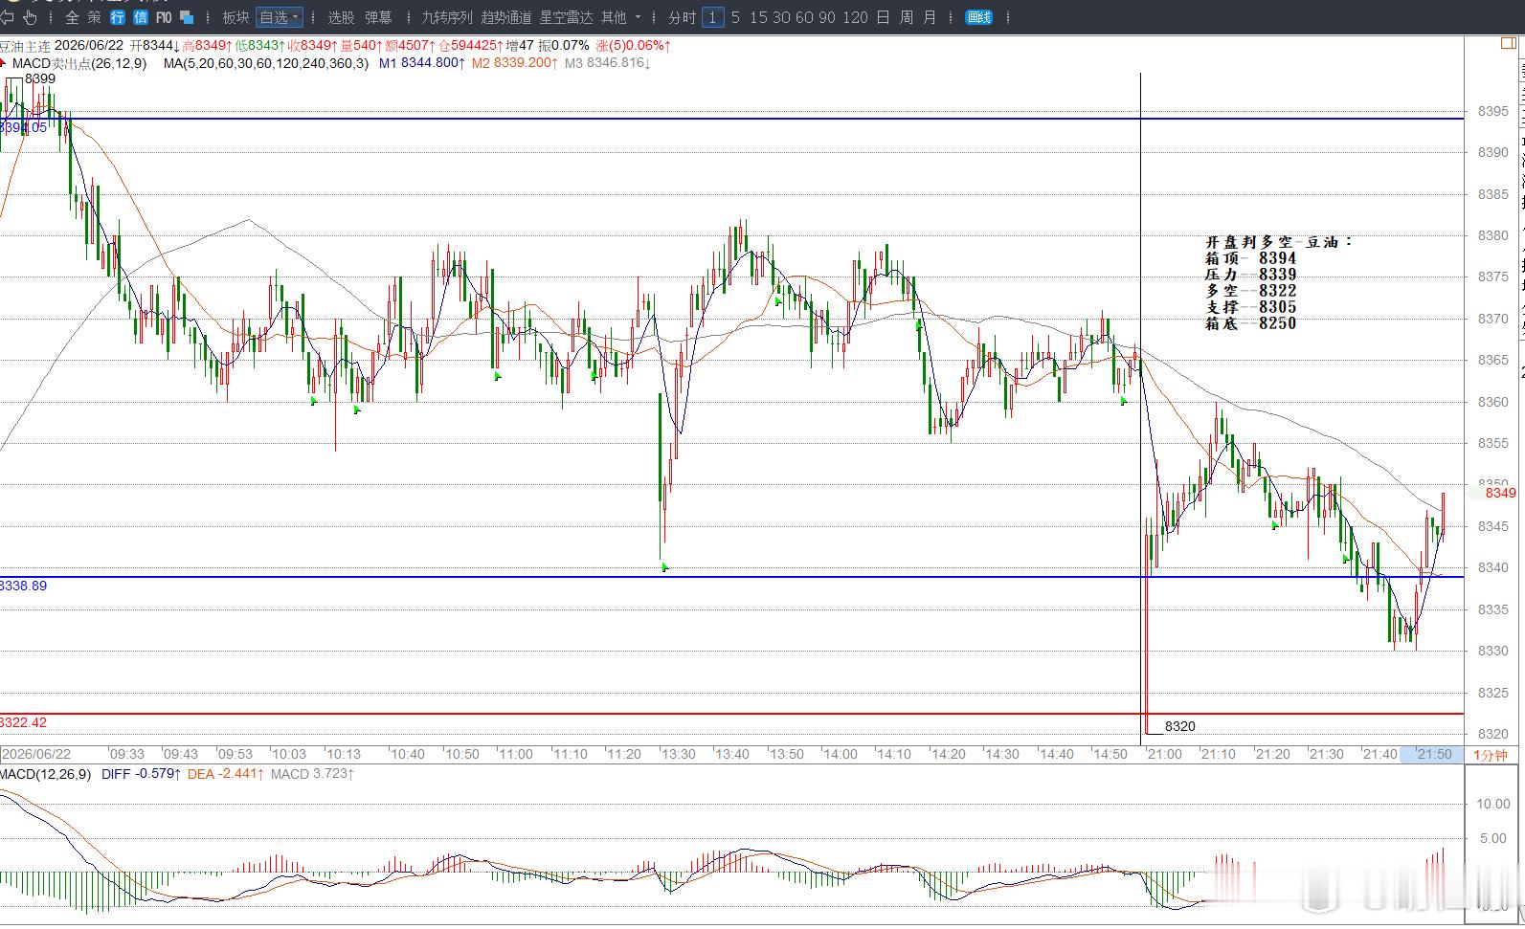Toggle the side panel icon at the chart's upper right
The image size is (1525, 929).
point(1508,44)
